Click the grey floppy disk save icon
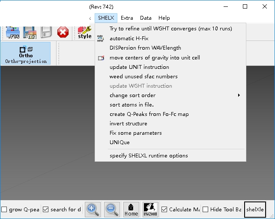 click(46, 32)
